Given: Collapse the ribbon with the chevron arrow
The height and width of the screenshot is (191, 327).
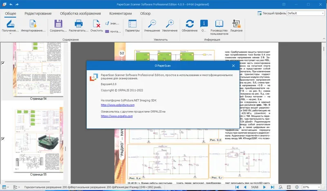Looking at the screenshot, I should coord(324,39).
